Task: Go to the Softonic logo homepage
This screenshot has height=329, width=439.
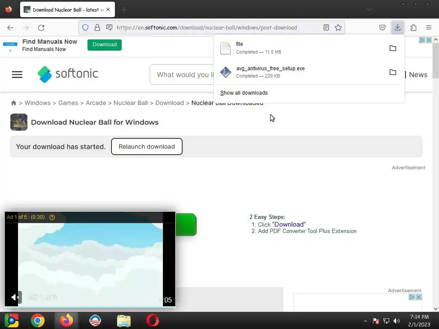Action: (x=68, y=74)
